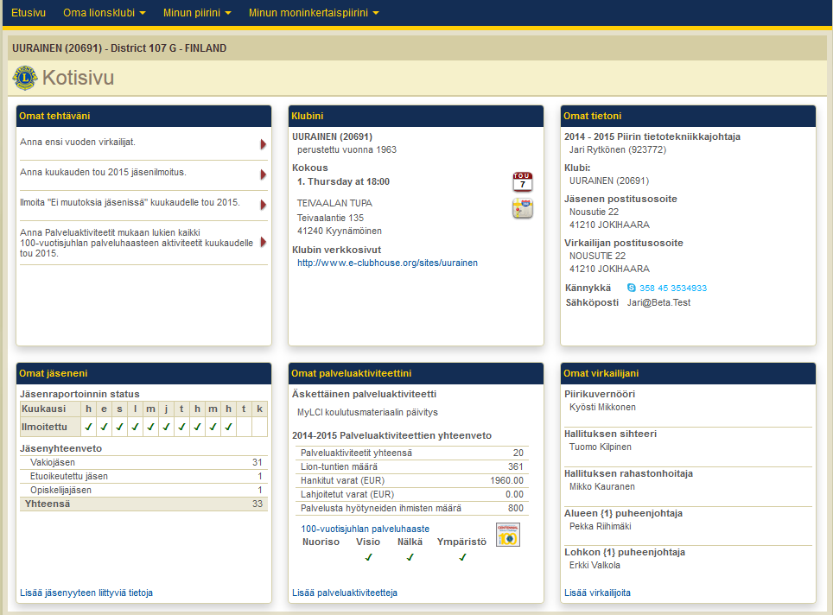Image resolution: width=833 pixels, height=615 pixels.
Task: Click the Lion-tuntien määrä row
Action: coord(411,466)
